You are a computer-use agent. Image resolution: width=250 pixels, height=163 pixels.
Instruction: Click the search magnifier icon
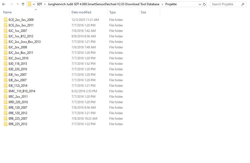(243, 4)
